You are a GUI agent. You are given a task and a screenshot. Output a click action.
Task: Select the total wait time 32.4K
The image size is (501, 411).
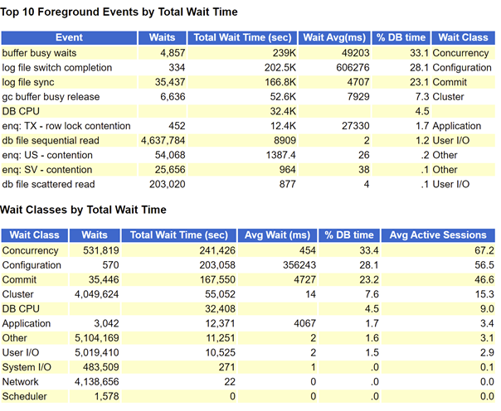(283, 111)
